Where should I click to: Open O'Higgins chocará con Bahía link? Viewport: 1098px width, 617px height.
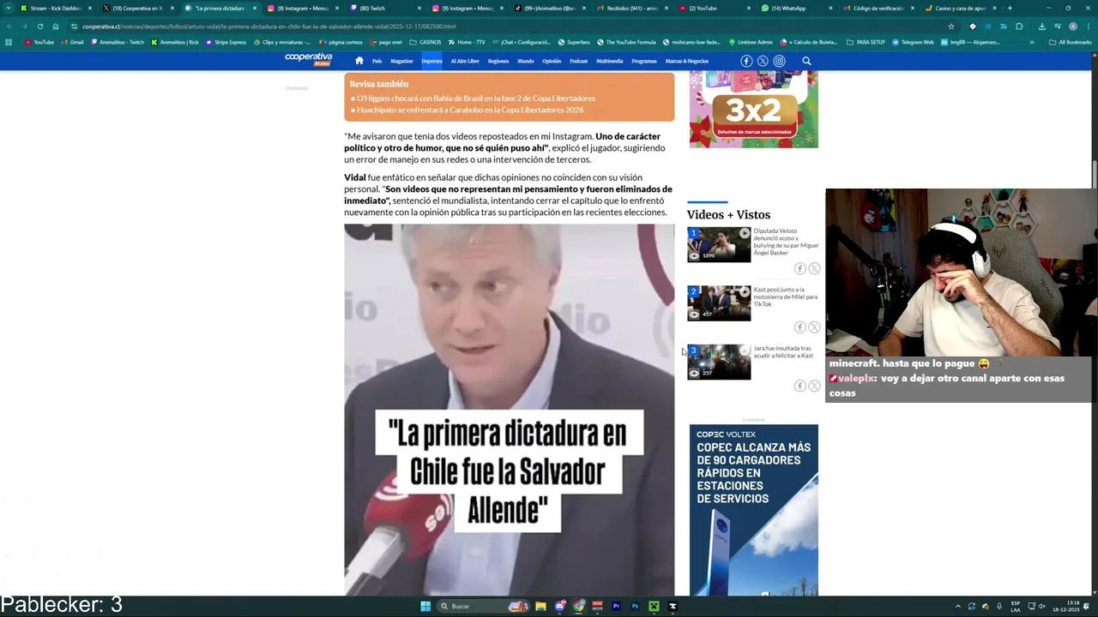point(476,98)
